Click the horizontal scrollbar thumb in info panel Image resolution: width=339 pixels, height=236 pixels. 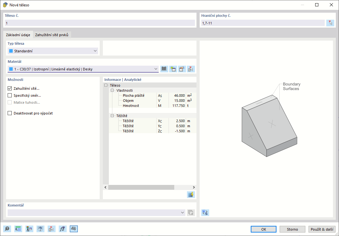click(141, 187)
